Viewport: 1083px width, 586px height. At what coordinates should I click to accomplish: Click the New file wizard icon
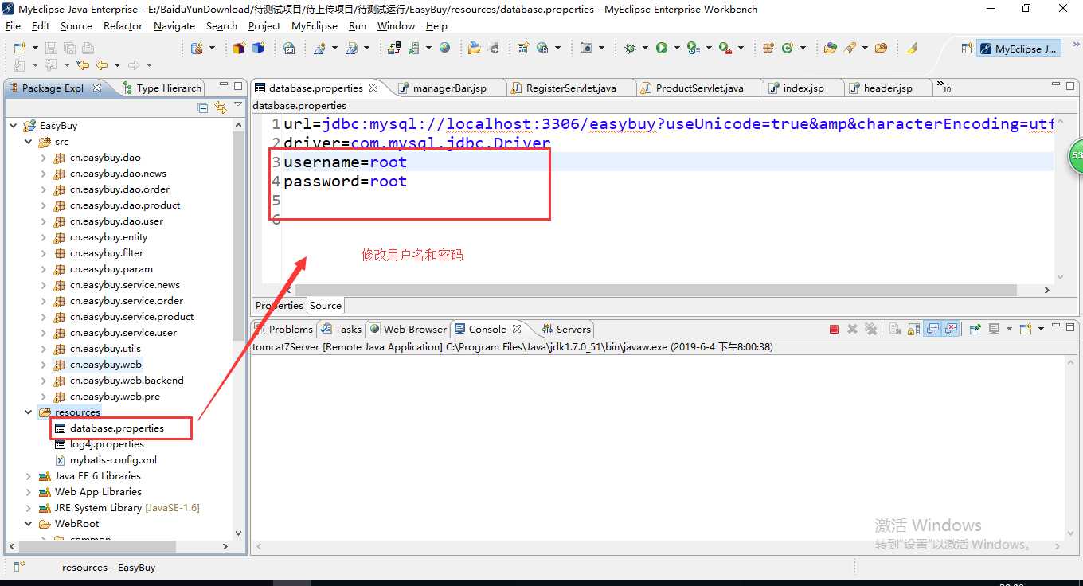(20, 48)
